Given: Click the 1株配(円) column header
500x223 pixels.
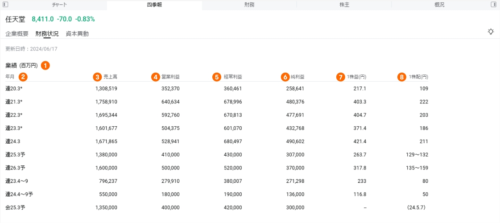Looking at the screenshot, I should (x=418, y=77).
